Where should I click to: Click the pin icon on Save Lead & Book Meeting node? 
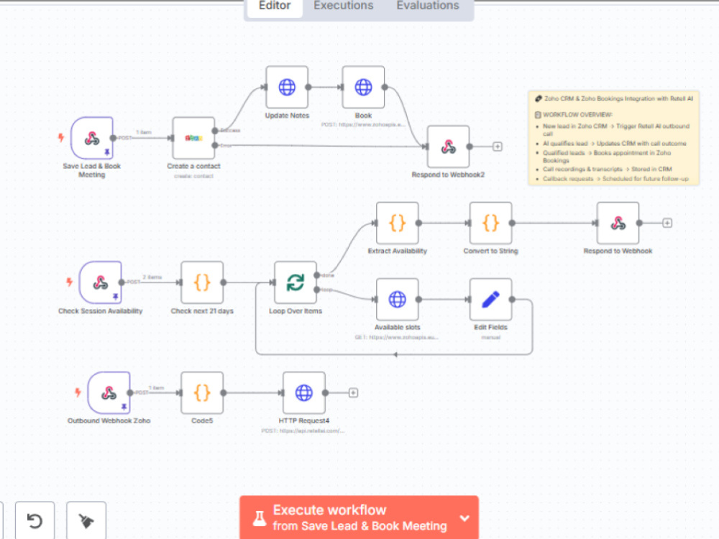point(107,152)
